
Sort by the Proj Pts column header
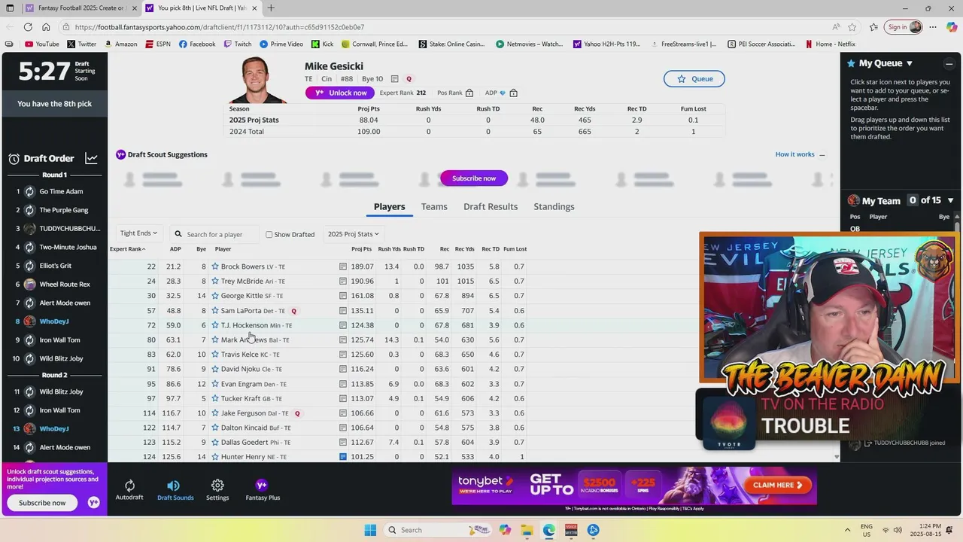361,249
